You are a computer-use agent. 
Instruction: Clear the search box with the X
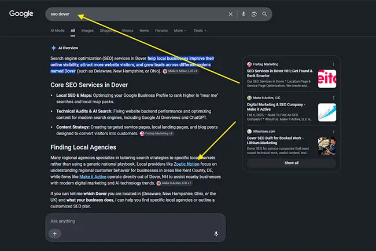pyautogui.click(x=230, y=14)
